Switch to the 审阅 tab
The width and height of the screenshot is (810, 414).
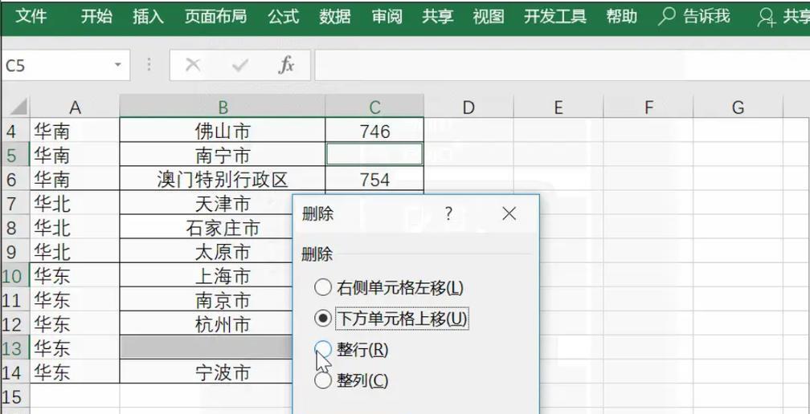pyautogui.click(x=387, y=17)
